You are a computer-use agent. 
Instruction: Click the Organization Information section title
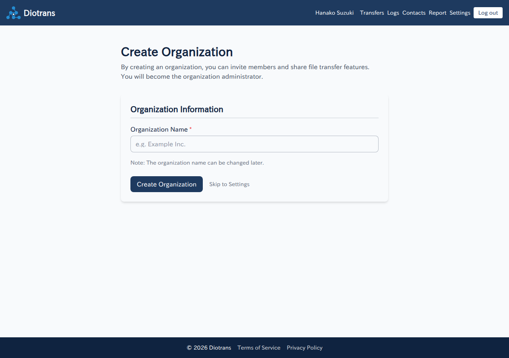pos(177,109)
